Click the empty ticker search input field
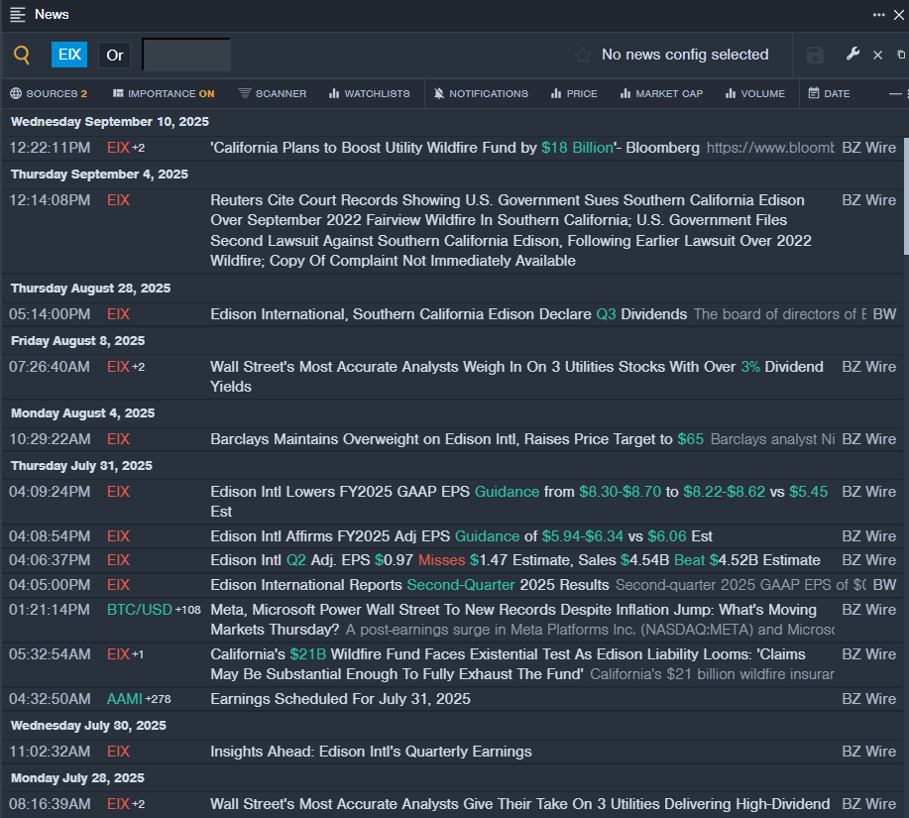909x818 pixels. (x=186, y=55)
